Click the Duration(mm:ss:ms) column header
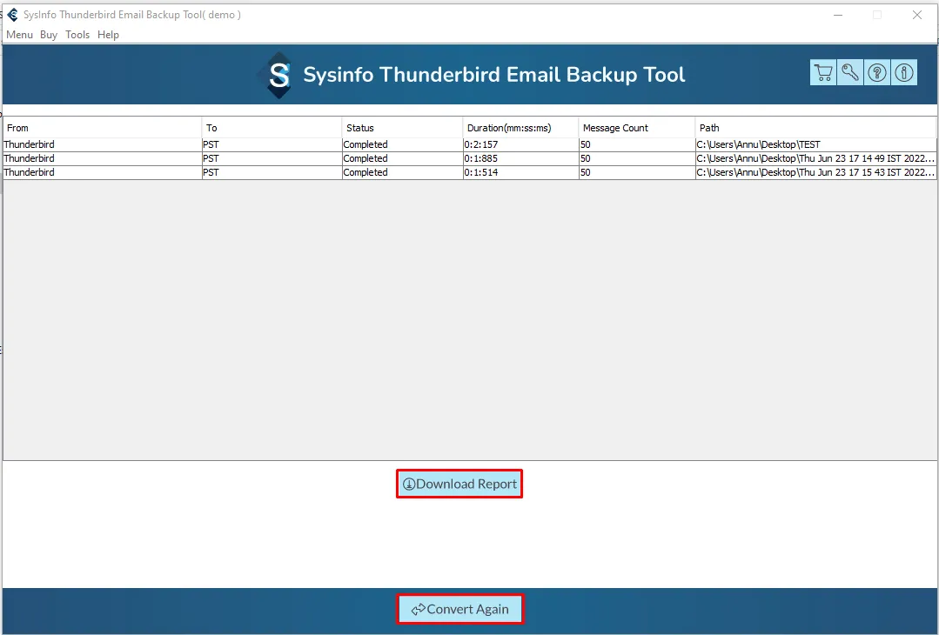This screenshot has height=635, width=939. tap(520, 128)
